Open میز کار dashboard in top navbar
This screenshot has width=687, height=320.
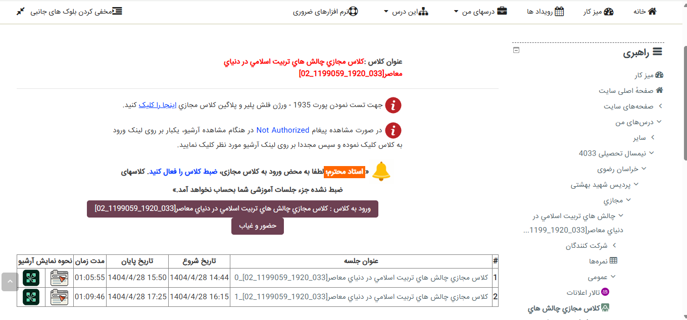pos(601,11)
